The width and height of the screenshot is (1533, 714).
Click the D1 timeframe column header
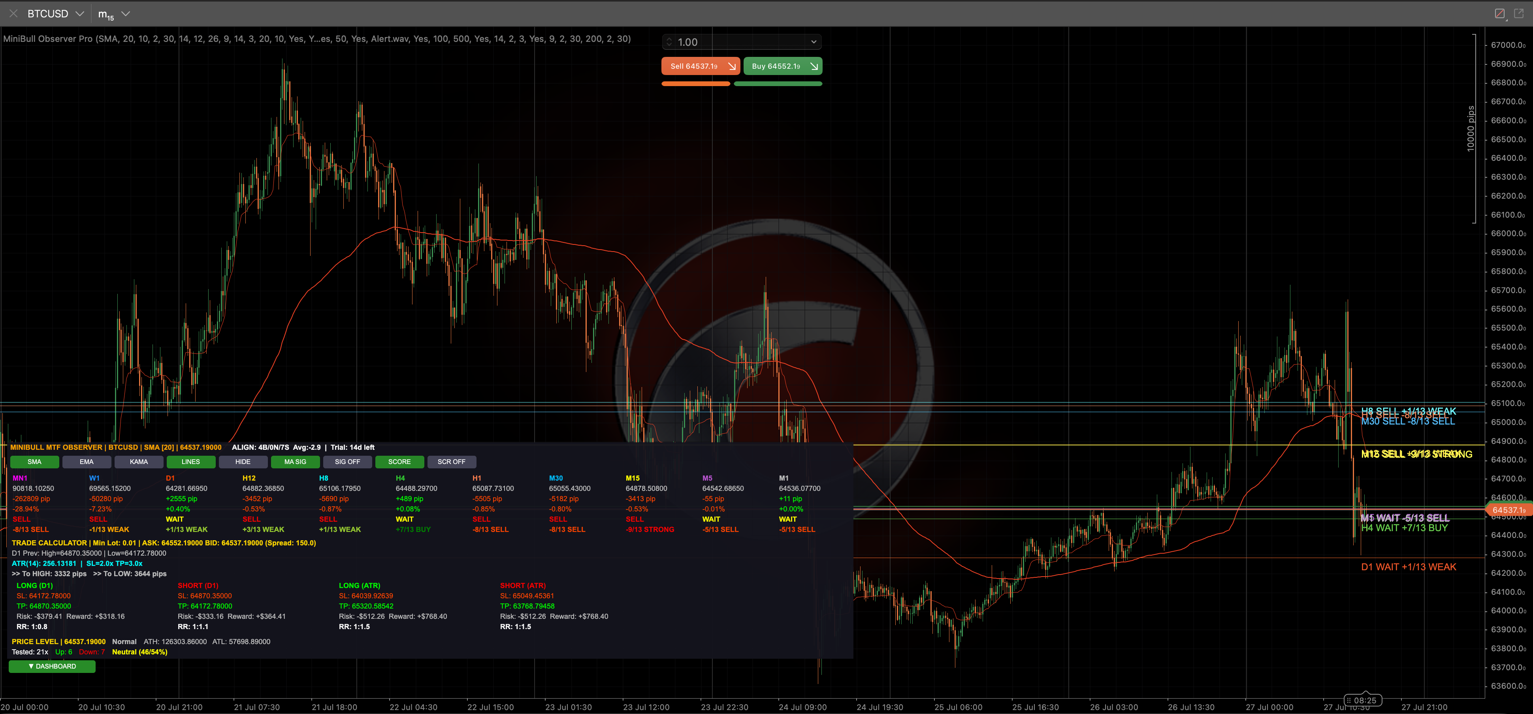[x=170, y=478]
